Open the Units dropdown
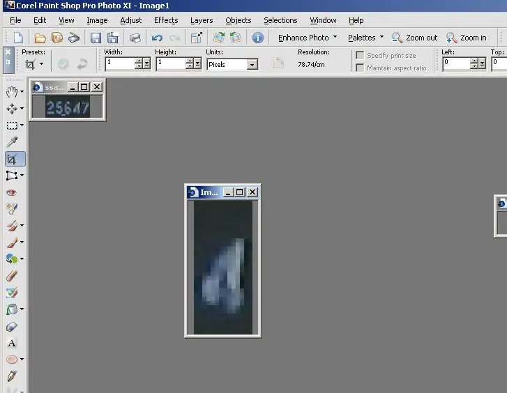Viewport: 507px width, 393px height. pos(252,64)
